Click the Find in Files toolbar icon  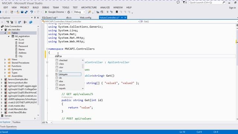pyautogui.click(x=89, y=12)
